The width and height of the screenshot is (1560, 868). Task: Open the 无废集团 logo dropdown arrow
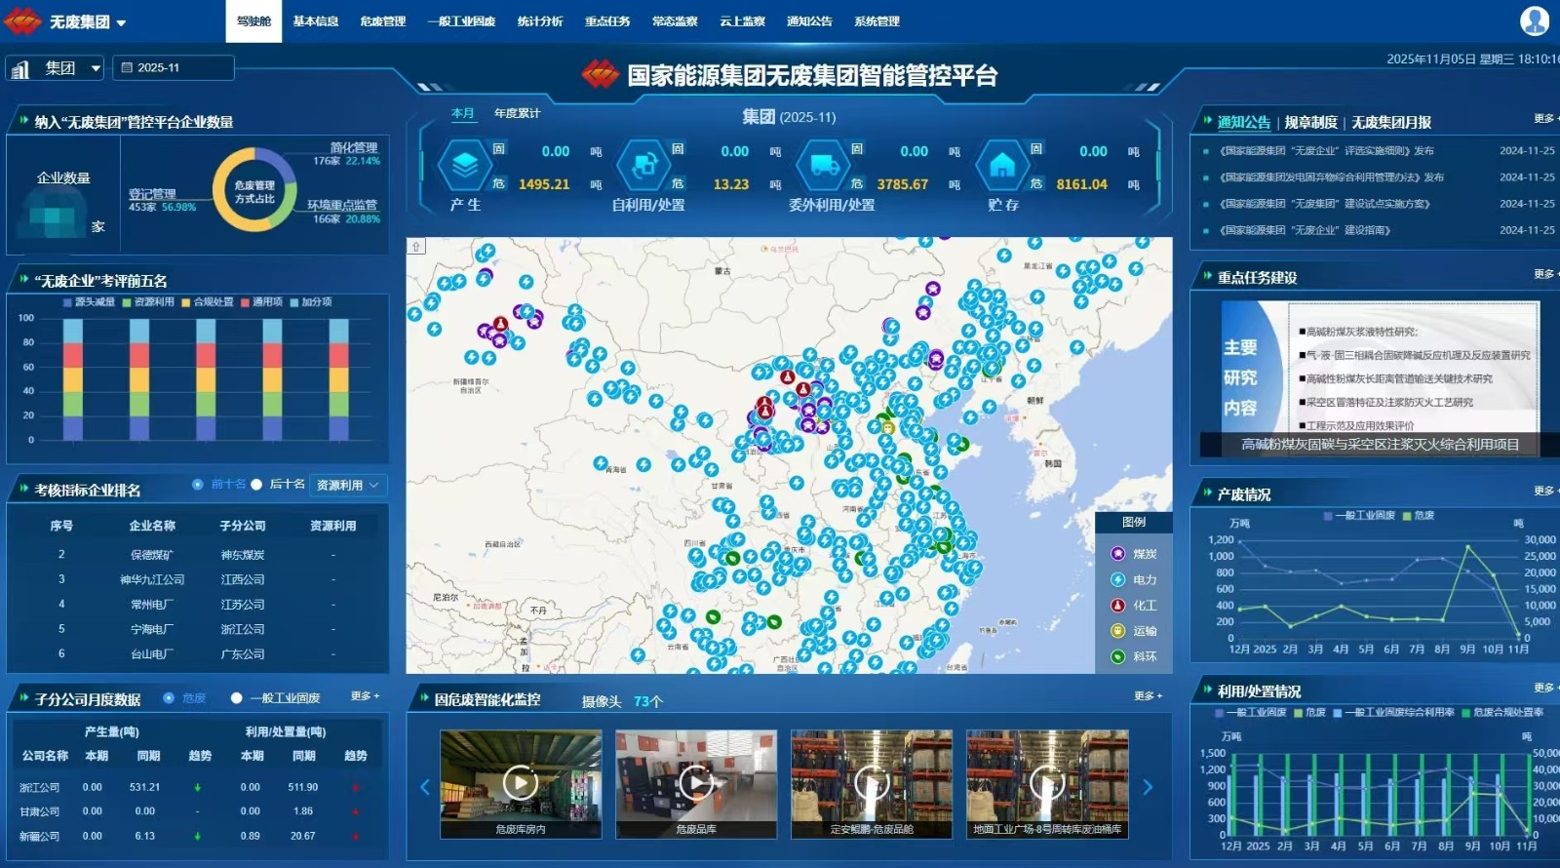(x=122, y=22)
